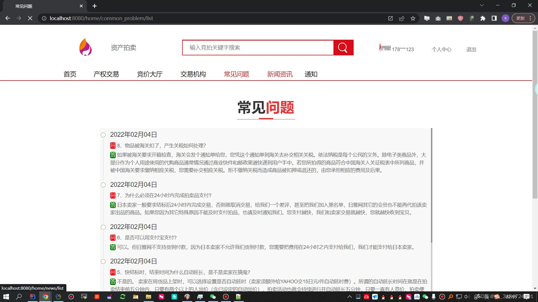
Task: Click timeline circle beside question 6 date
Action: [103, 227]
